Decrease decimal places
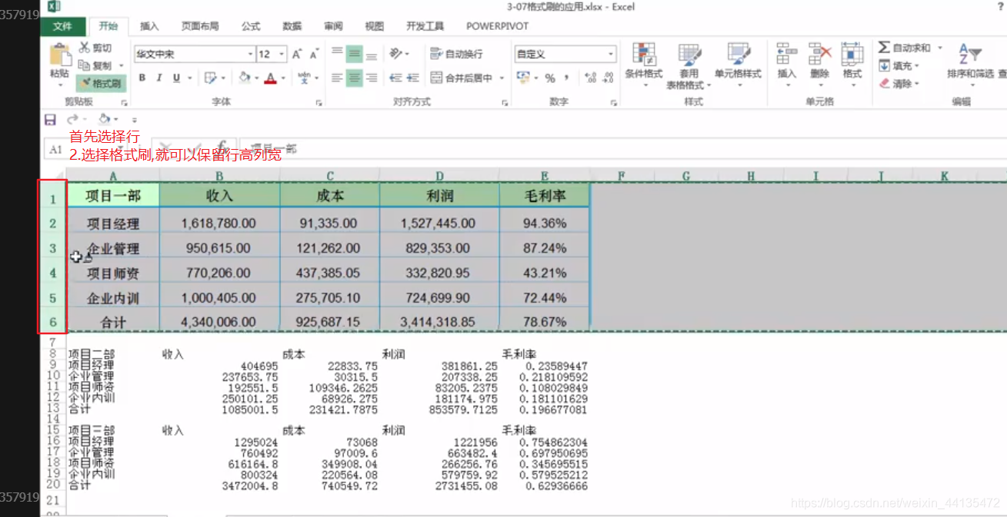This screenshot has width=1007, height=517. (608, 78)
